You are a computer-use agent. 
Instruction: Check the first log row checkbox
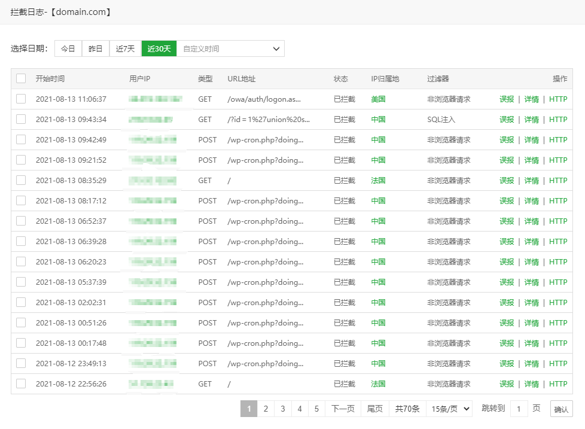coord(22,99)
